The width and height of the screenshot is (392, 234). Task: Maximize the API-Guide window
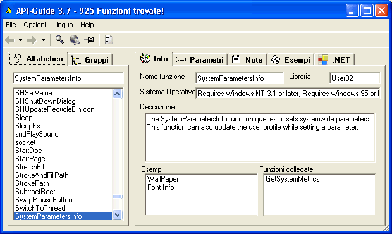(x=367, y=11)
